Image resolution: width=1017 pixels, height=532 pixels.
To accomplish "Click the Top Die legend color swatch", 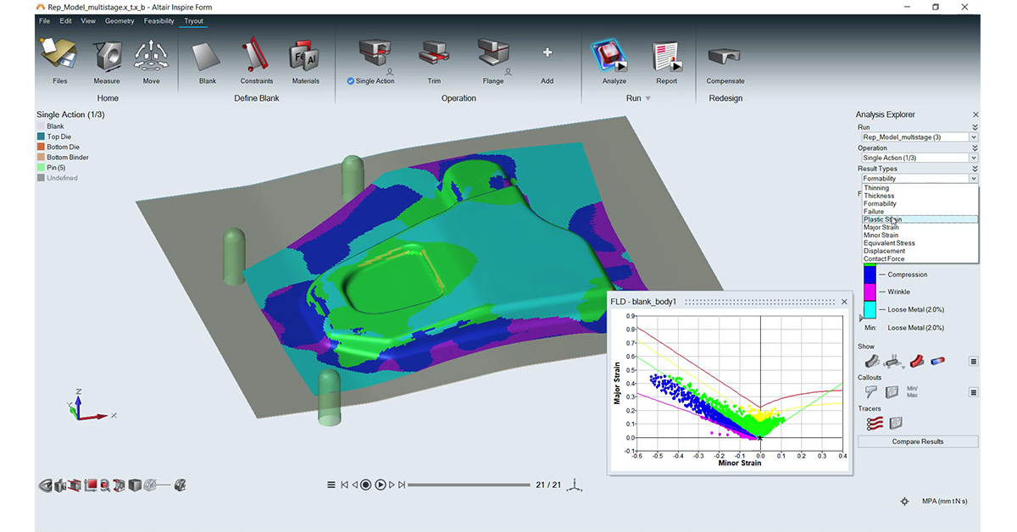I will coord(41,136).
